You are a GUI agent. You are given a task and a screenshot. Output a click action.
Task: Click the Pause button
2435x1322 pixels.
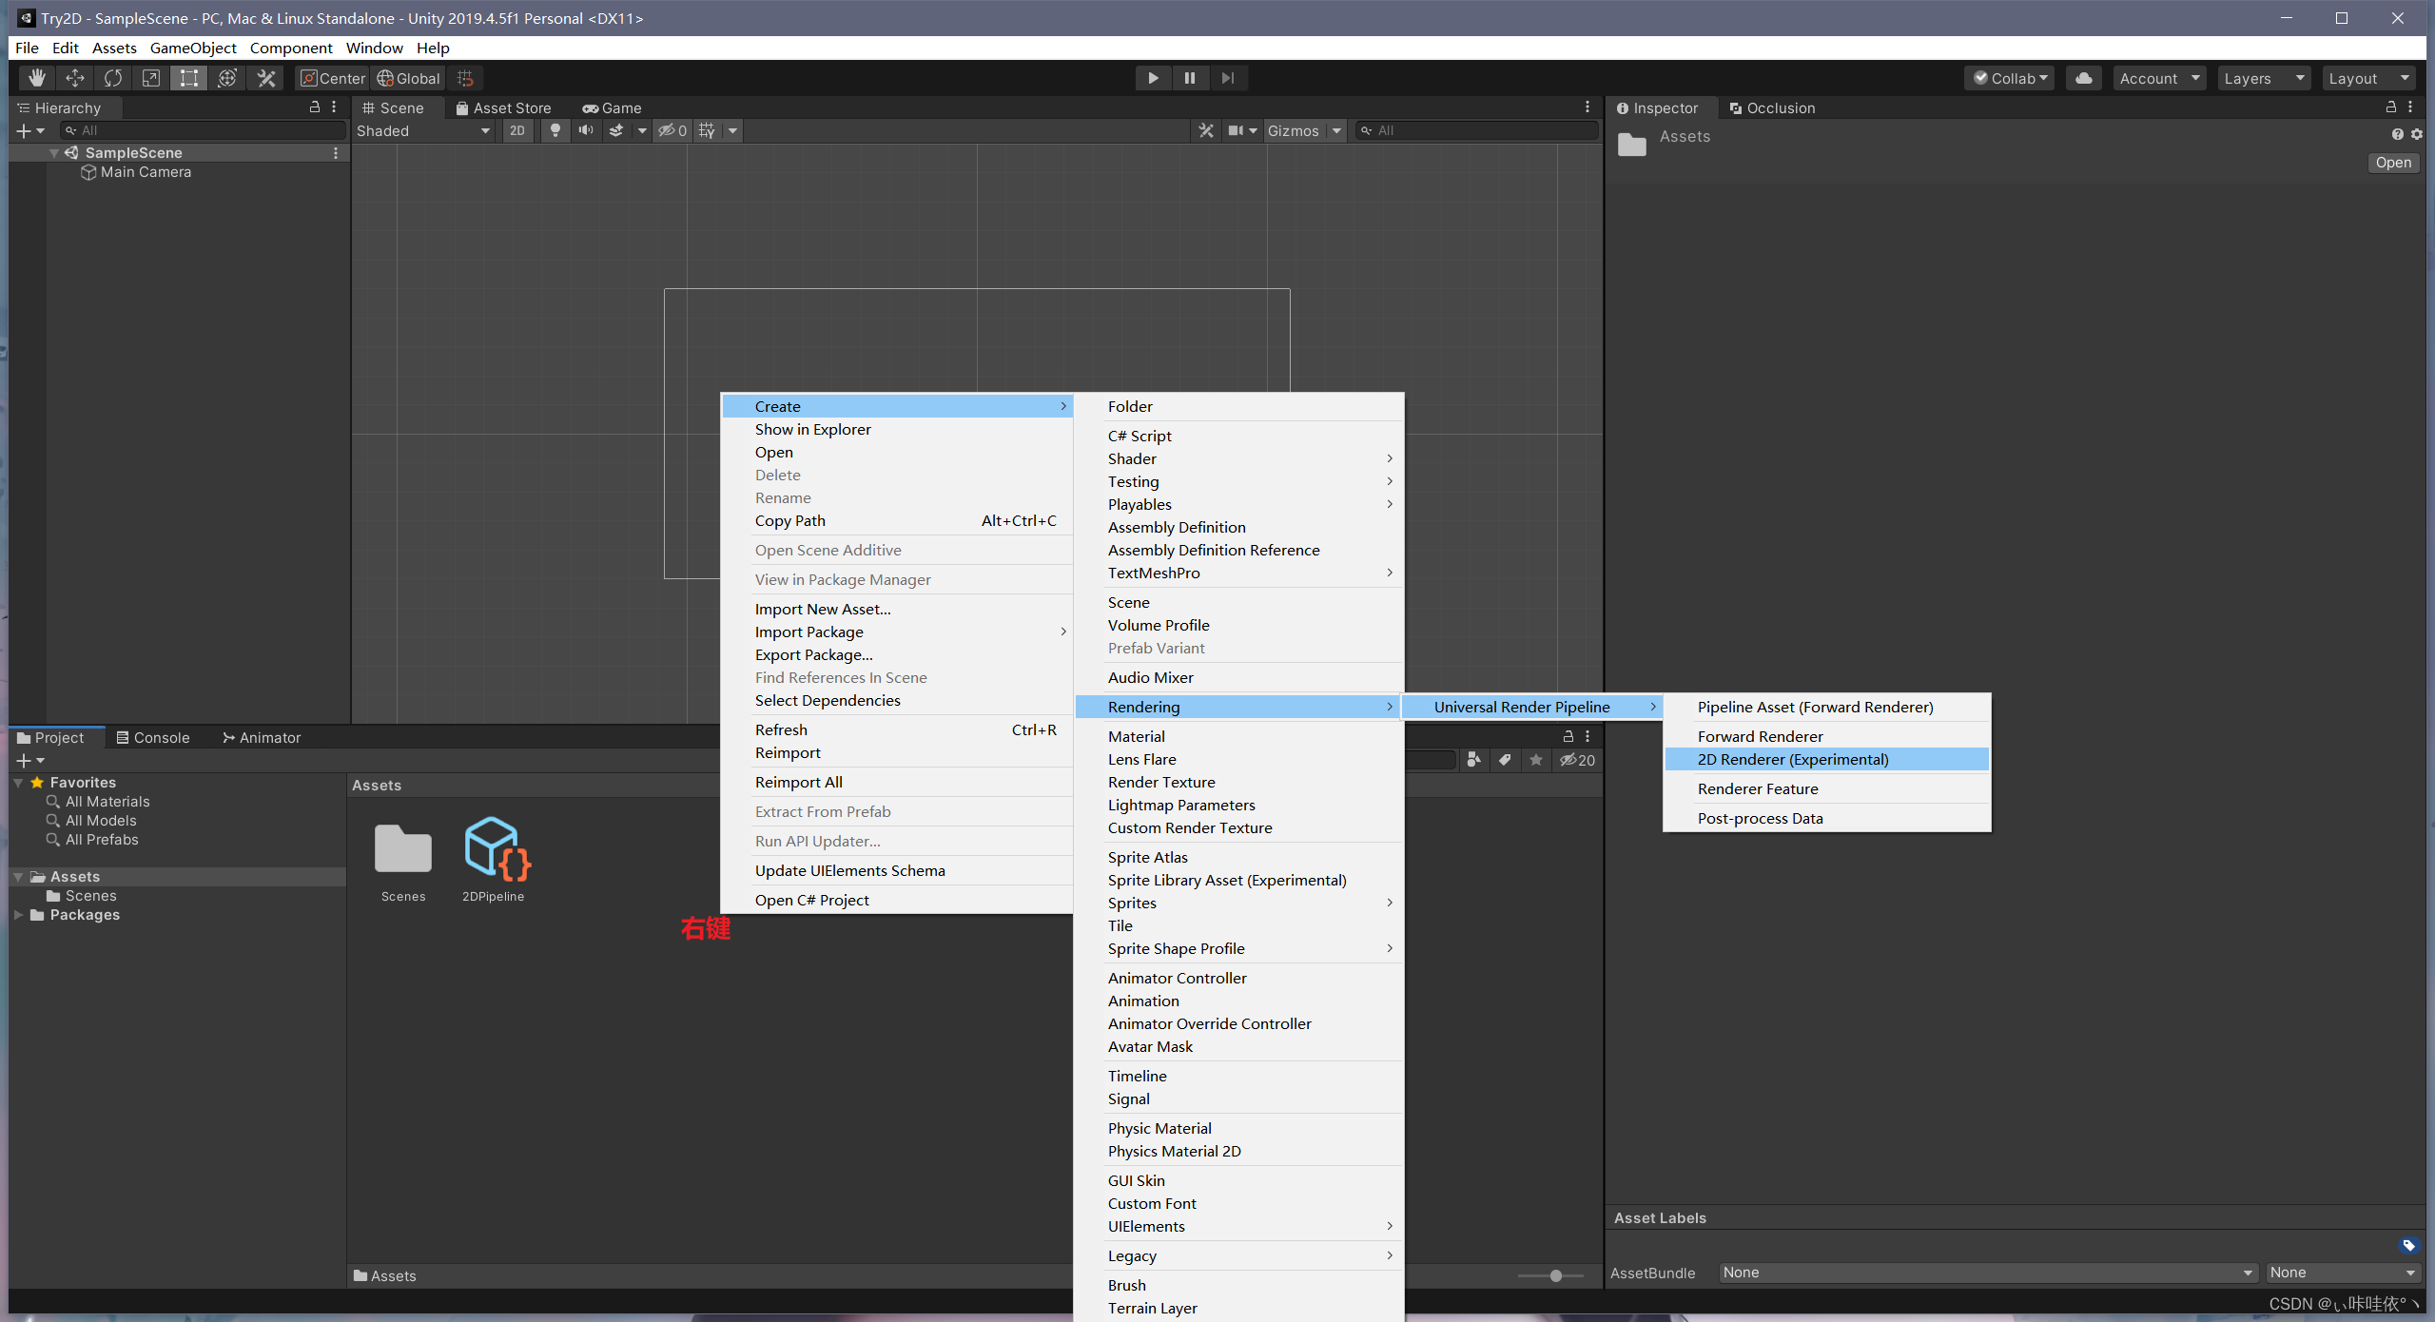point(1190,78)
